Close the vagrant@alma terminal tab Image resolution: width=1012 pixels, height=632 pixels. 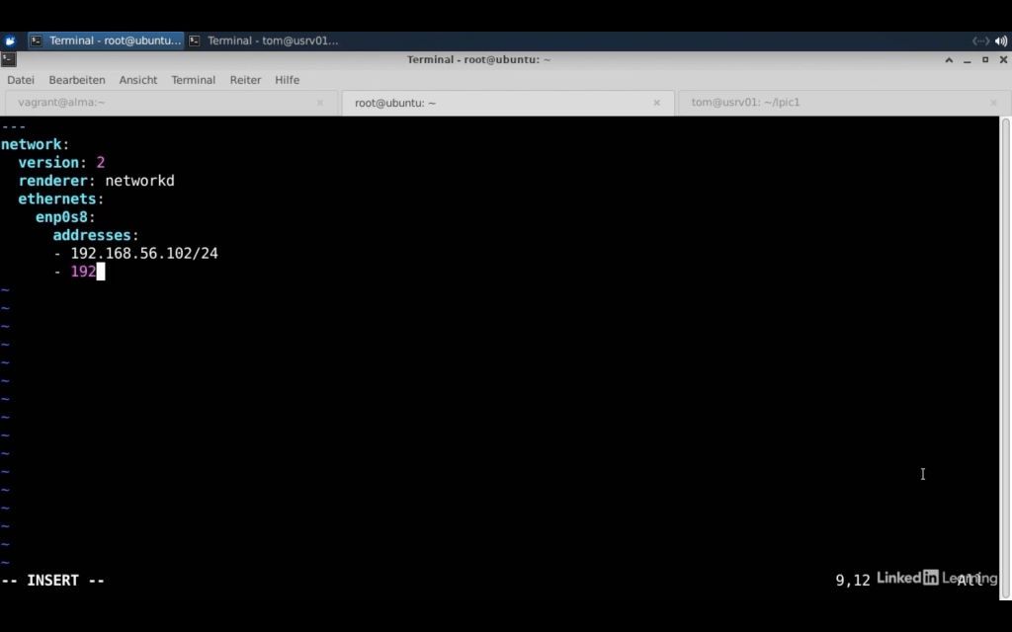click(320, 103)
